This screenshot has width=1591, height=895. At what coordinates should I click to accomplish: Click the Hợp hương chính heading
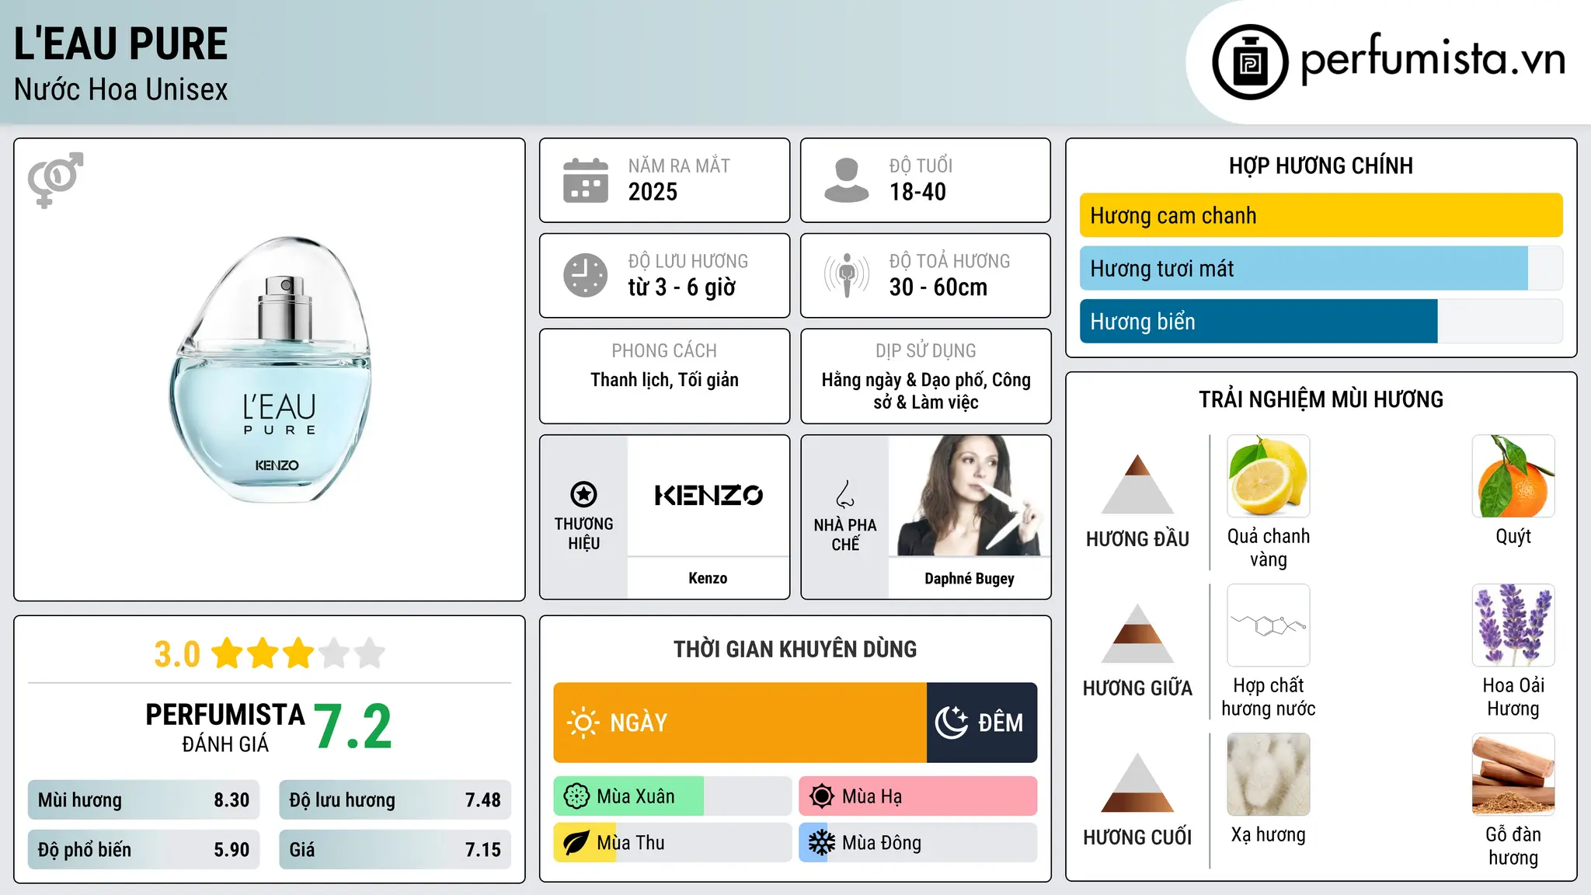1321,165
